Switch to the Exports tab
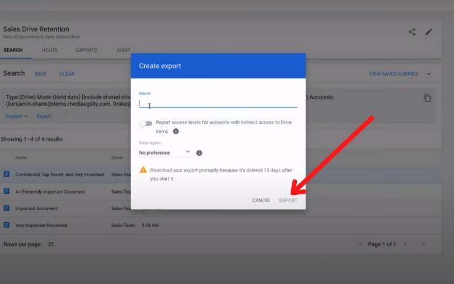The width and height of the screenshot is (454, 284). (86, 50)
